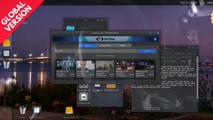213x120 pixels.
Task: Toggle bookmark flag on P7FSQC17126 video
Action: (58, 62)
